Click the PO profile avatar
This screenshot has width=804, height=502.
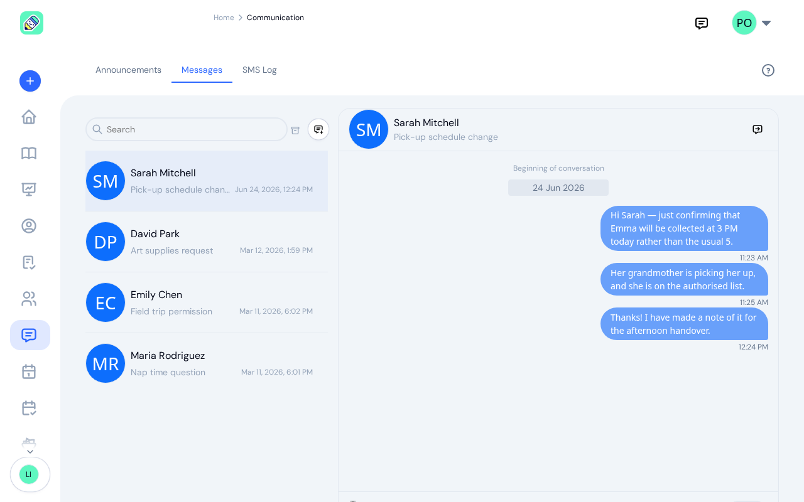(x=744, y=23)
